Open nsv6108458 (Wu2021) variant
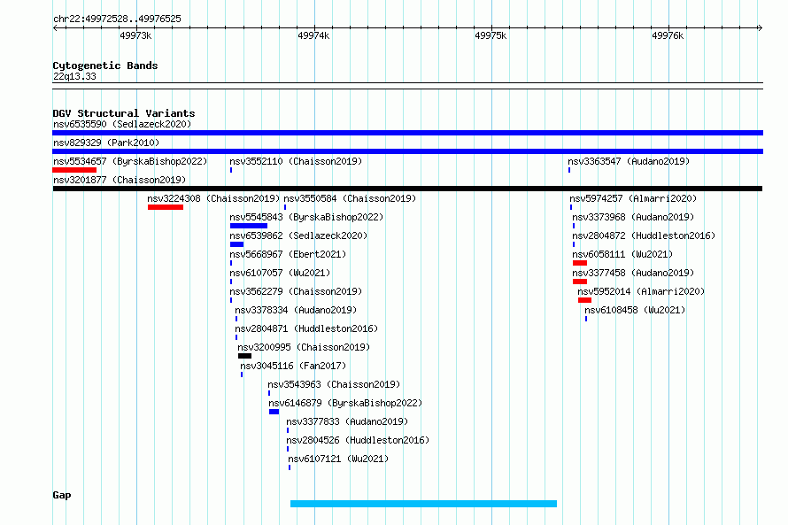Image resolution: width=788 pixels, height=525 pixels. click(635, 310)
